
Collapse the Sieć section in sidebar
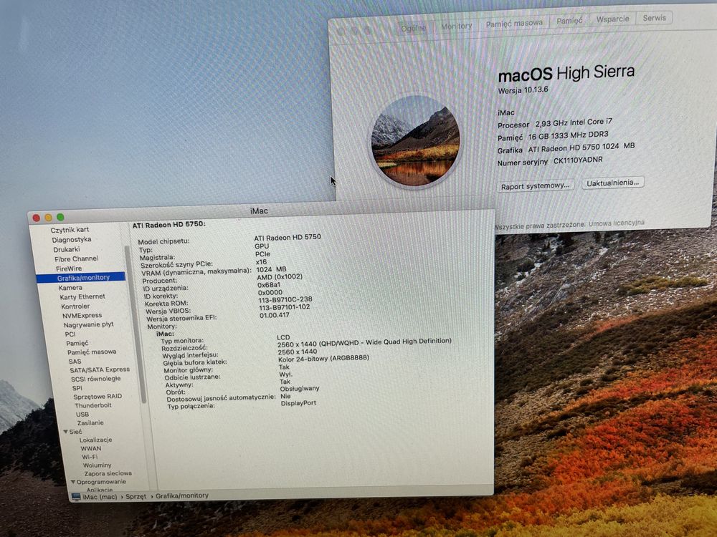pyautogui.click(x=66, y=432)
